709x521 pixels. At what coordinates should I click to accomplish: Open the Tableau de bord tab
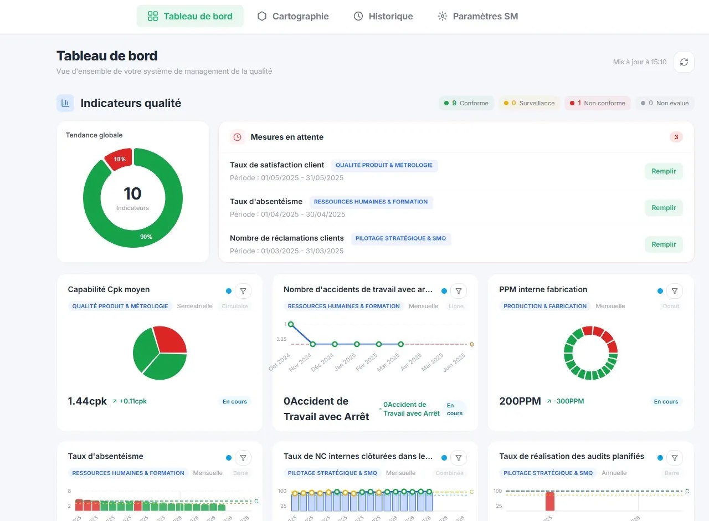click(190, 16)
